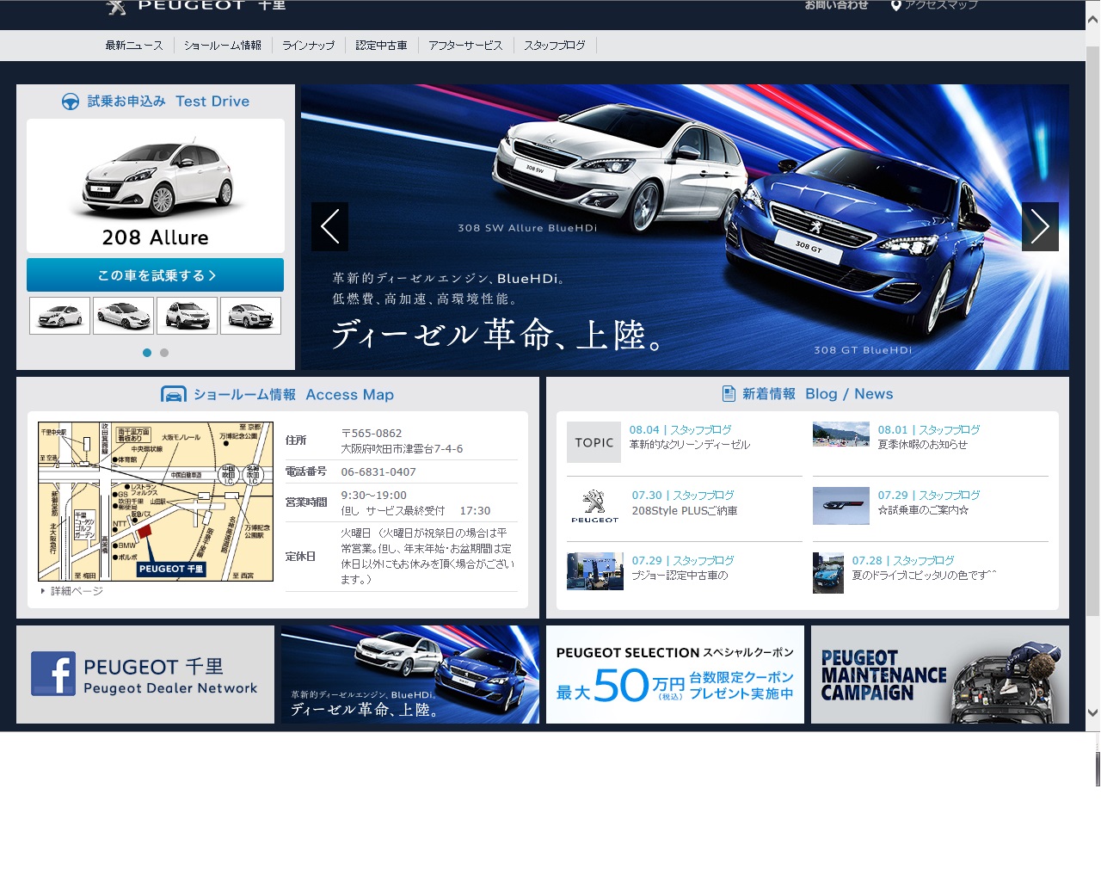This screenshot has width=1101, height=881.
Task: Open the beach photo thumbnail for 08.01 post
Action: (841, 434)
